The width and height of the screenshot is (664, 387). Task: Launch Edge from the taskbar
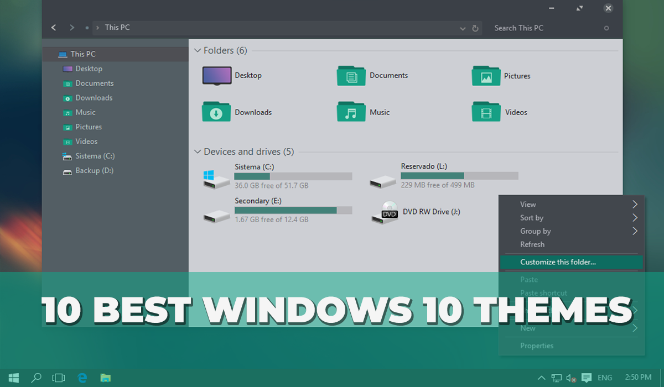(82, 378)
